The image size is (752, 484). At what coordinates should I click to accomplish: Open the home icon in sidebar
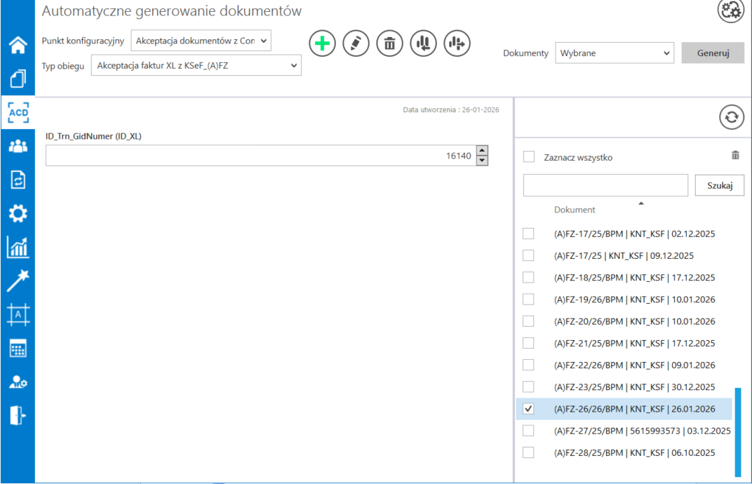[18, 45]
